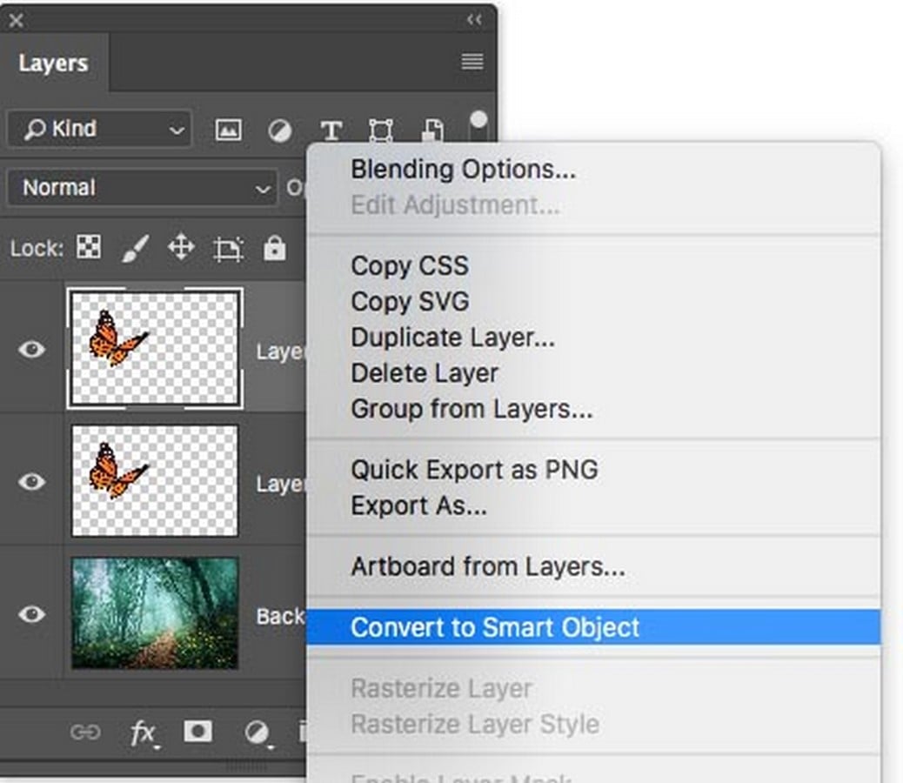Click the Lock all padlock icon

(274, 248)
